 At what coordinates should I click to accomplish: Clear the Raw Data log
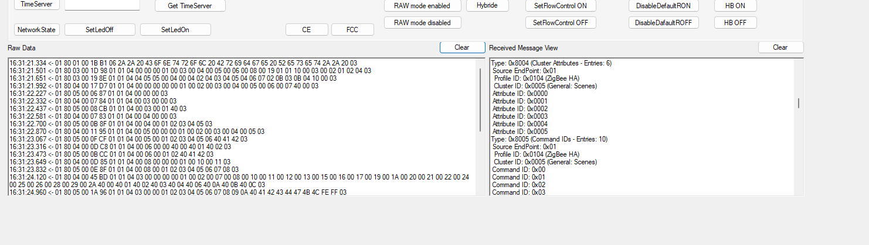462,47
